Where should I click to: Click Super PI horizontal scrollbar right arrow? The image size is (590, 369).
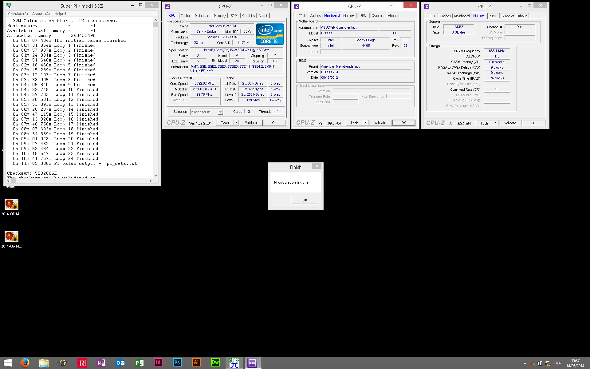coord(150,181)
